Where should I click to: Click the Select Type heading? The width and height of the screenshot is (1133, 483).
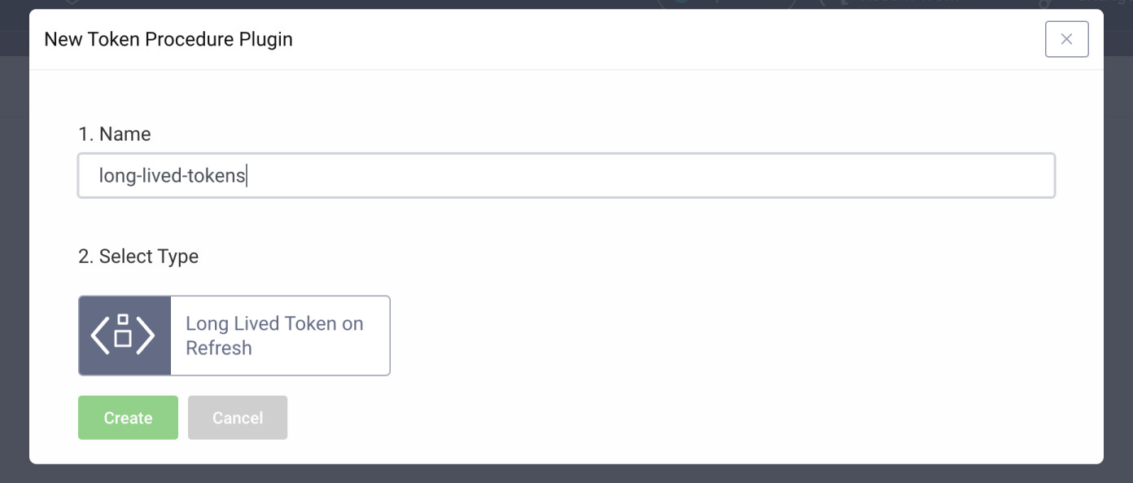138,256
